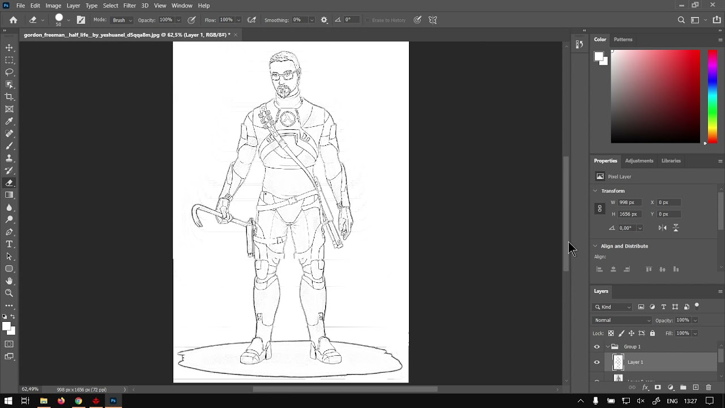The image size is (725, 408).
Task: Click the transform Width field
Action: (630, 202)
